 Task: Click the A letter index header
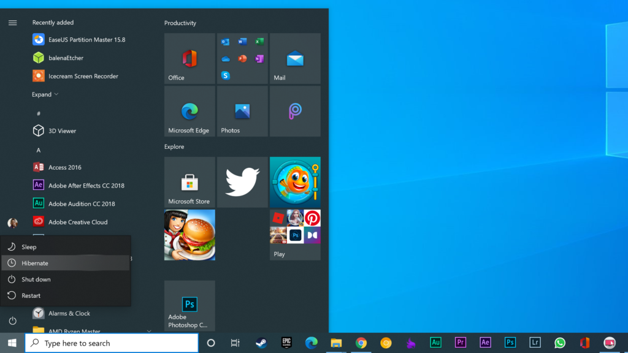[39, 150]
